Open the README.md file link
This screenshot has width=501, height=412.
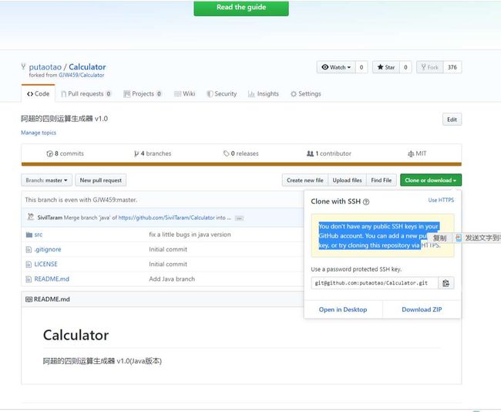pos(52,279)
